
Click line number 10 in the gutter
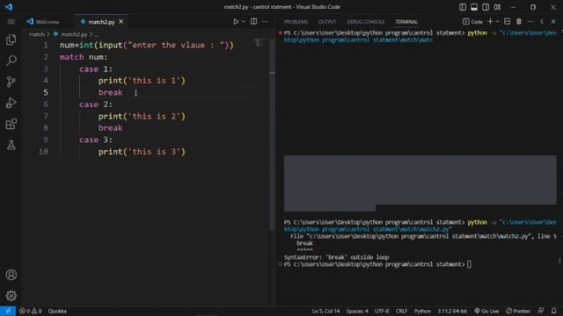click(43, 152)
